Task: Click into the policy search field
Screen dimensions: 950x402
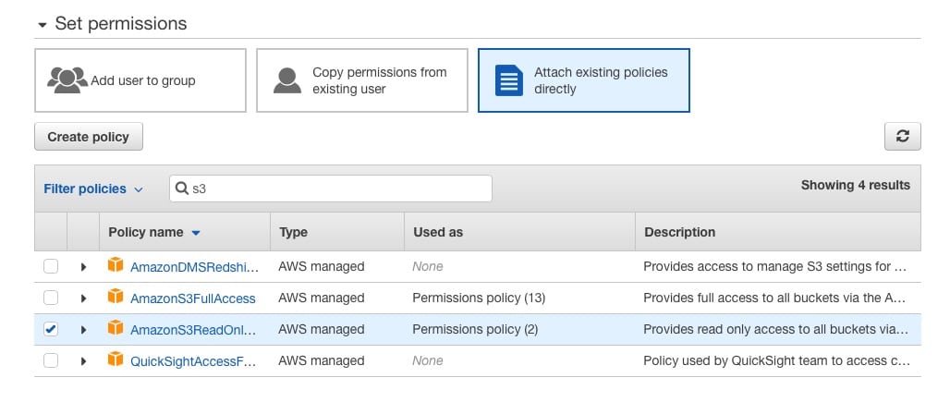Action: [331, 189]
